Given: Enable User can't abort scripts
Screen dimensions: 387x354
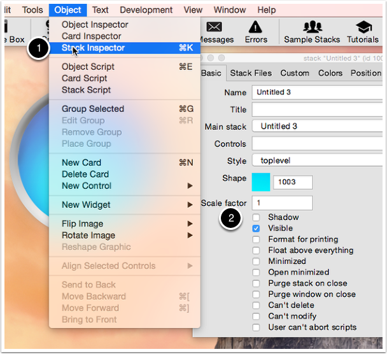Looking at the screenshot, I should click(x=256, y=328).
